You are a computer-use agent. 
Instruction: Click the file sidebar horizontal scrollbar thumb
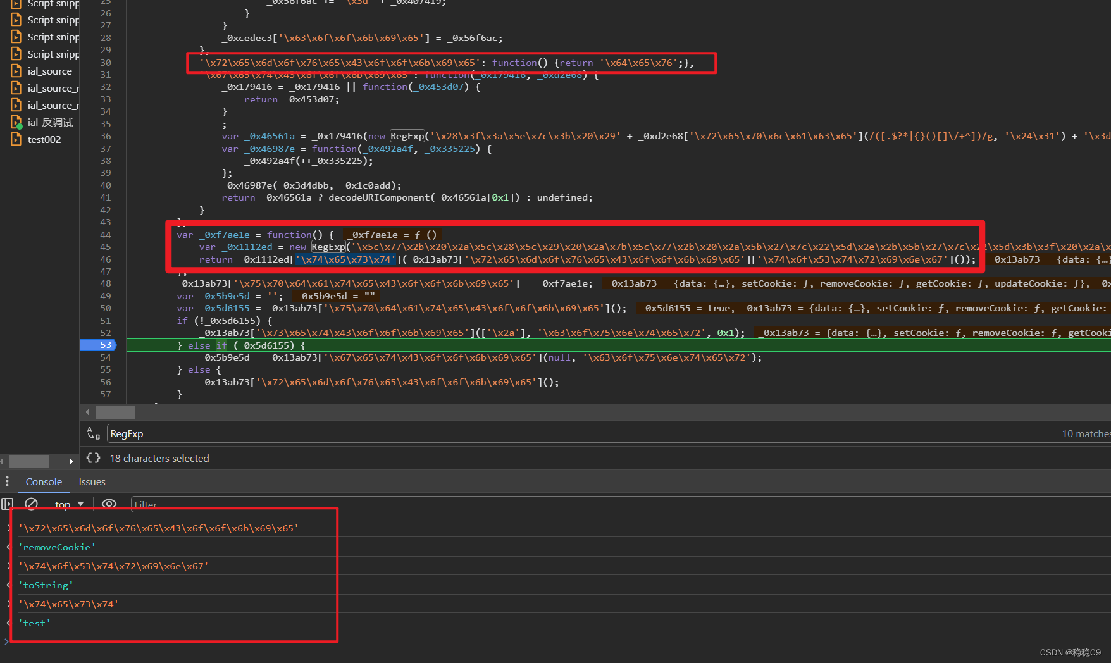coord(28,461)
